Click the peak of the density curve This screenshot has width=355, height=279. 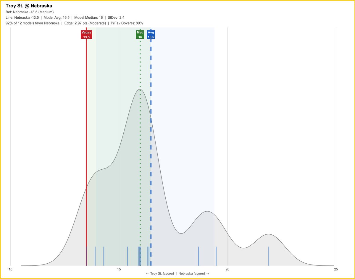pos(140,89)
